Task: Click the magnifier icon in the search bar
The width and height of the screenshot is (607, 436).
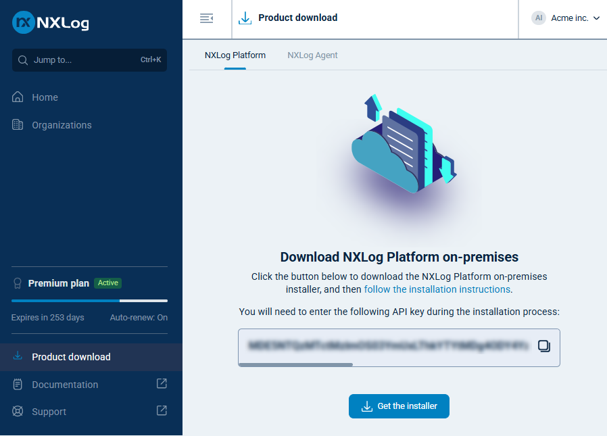Action: coord(22,60)
